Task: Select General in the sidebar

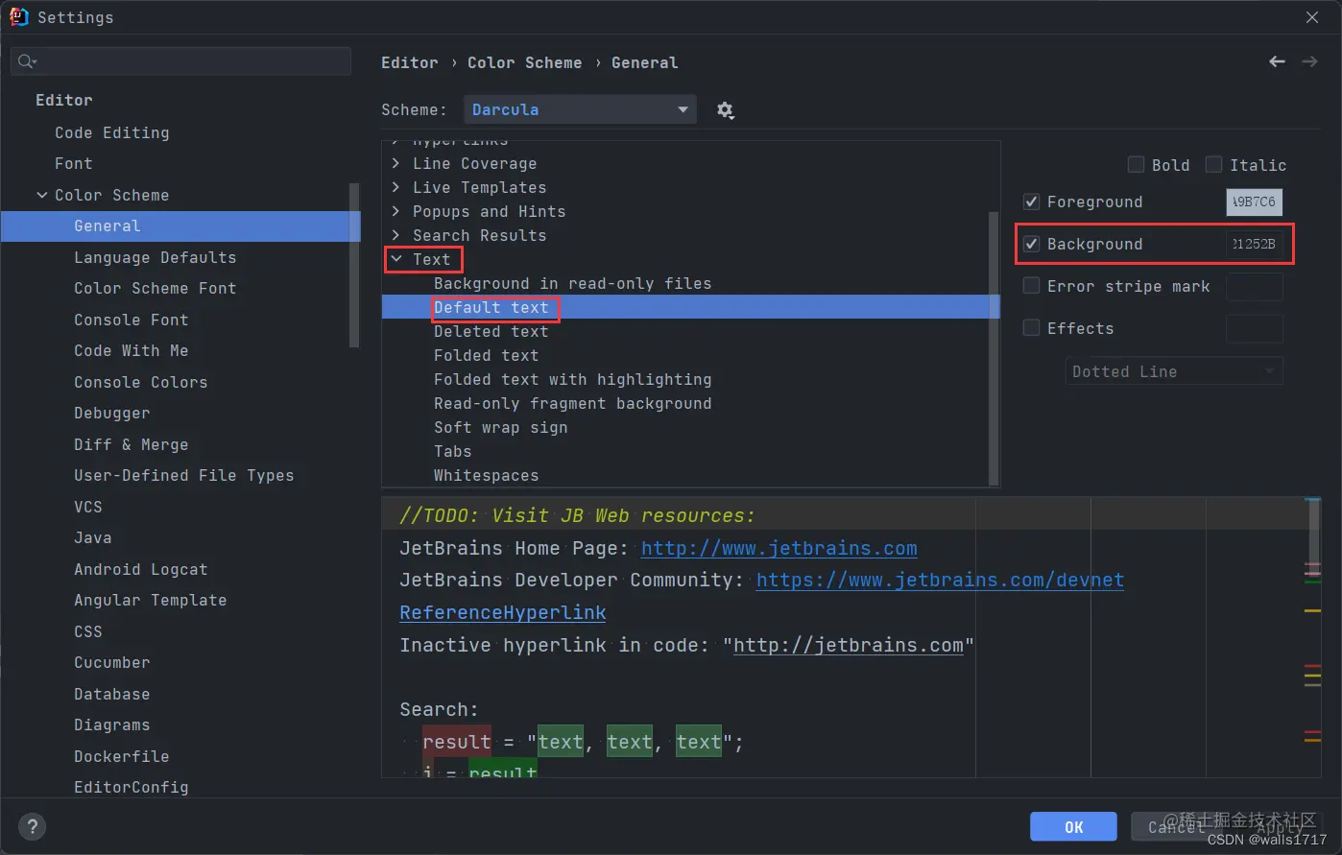Action: coord(180,226)
